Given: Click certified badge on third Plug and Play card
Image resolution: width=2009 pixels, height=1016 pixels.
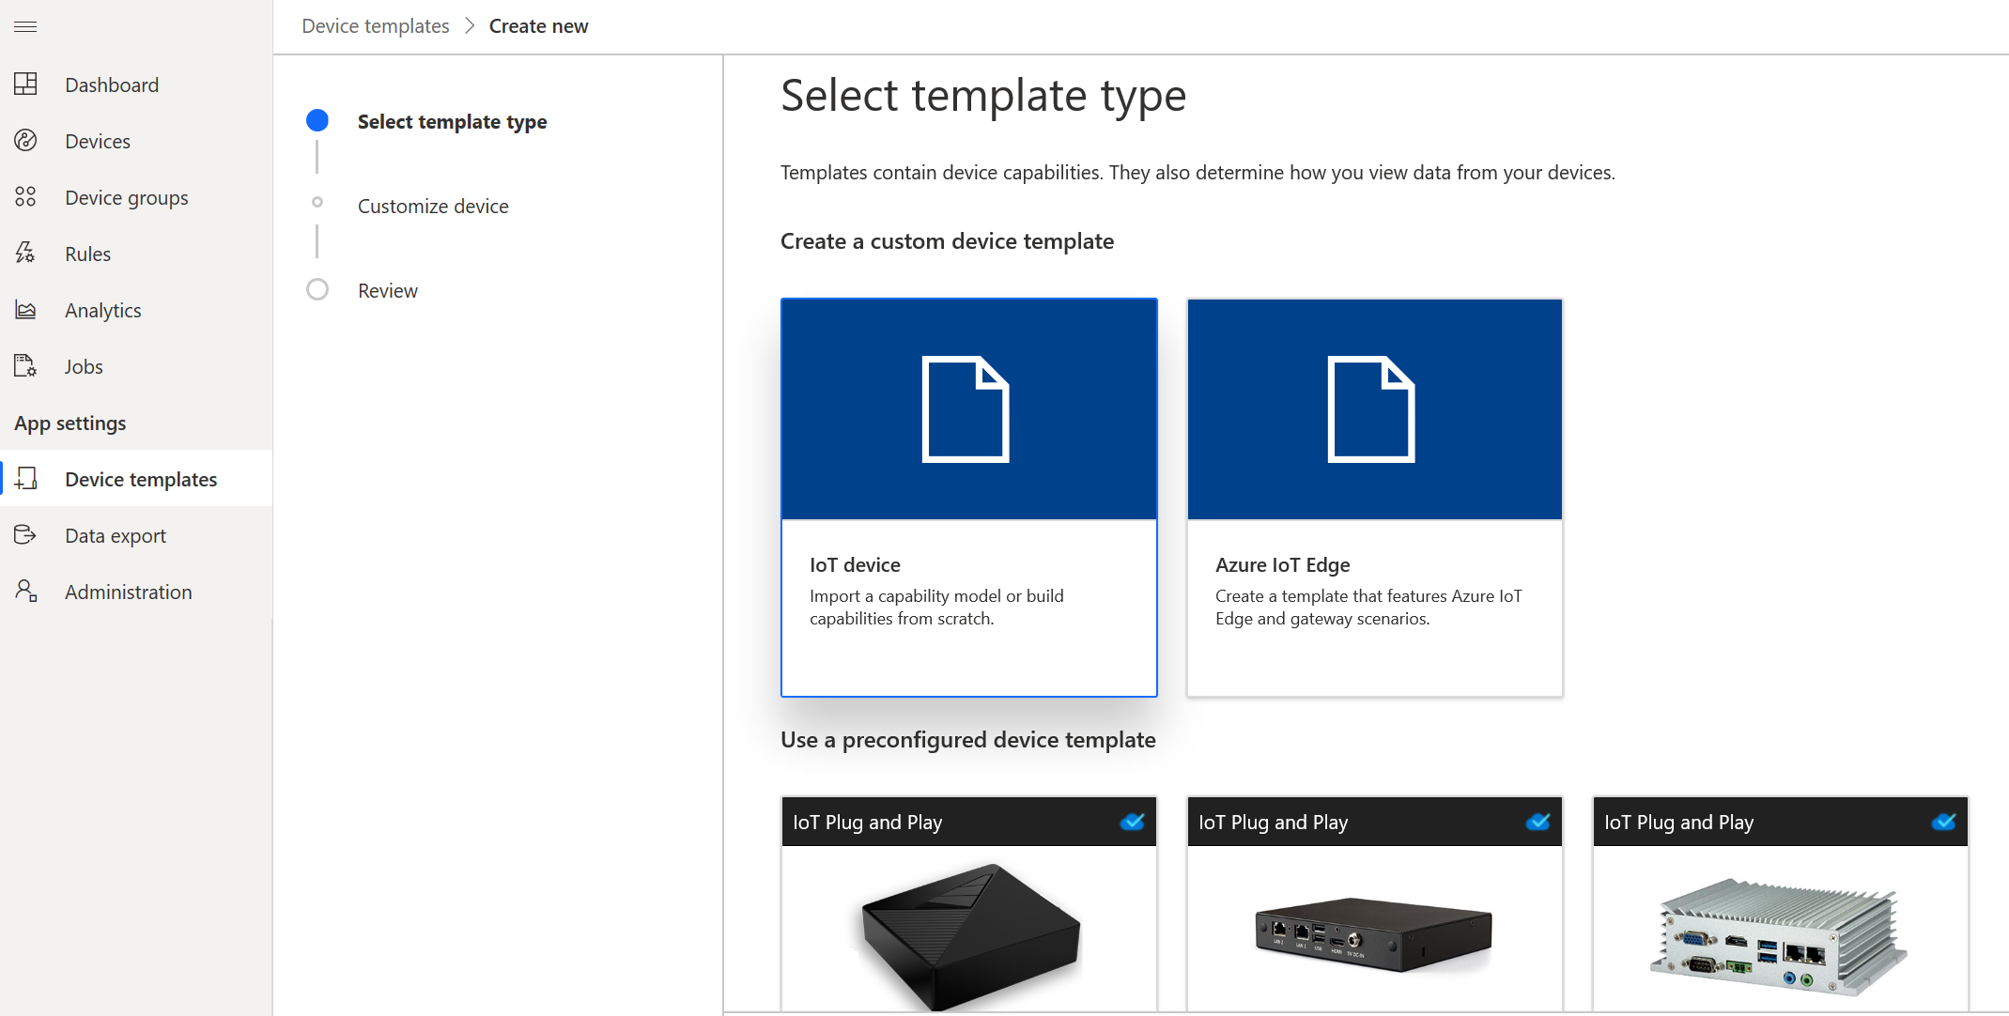Looking at the screenshot, I should [1944, 822].
